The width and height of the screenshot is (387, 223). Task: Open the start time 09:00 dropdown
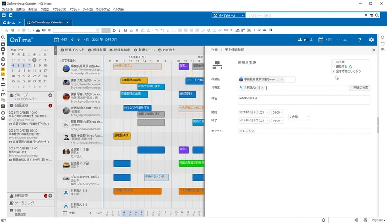[278, 112]
